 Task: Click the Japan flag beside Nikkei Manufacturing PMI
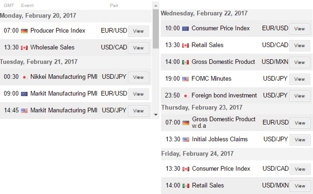[x=24, y=77]
